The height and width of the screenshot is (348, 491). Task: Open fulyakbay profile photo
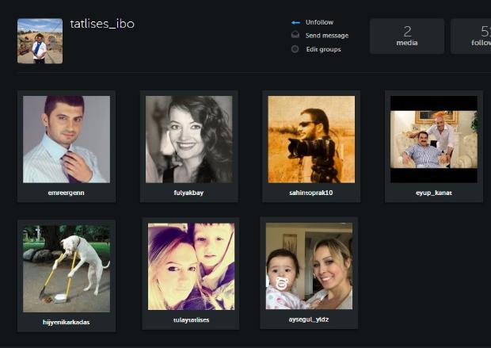tap(189, 140)
